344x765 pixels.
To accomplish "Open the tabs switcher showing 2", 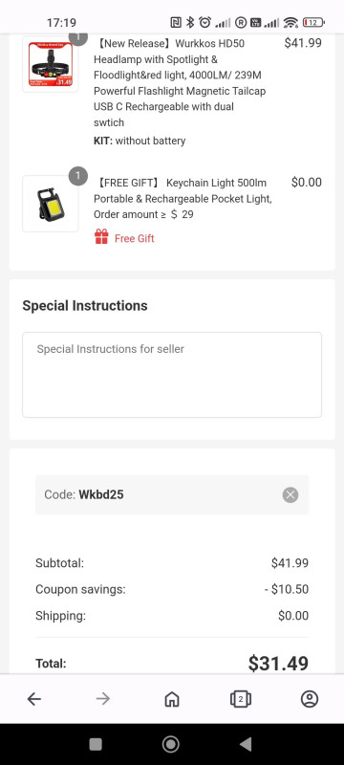I will tap(240, 699).
